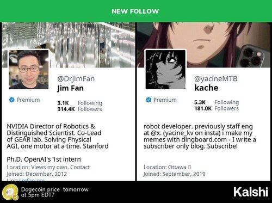View kache's 5.3K Following count
Viewport: 272px width, 203px height.
pyautogui.click(x=217, y=102)
